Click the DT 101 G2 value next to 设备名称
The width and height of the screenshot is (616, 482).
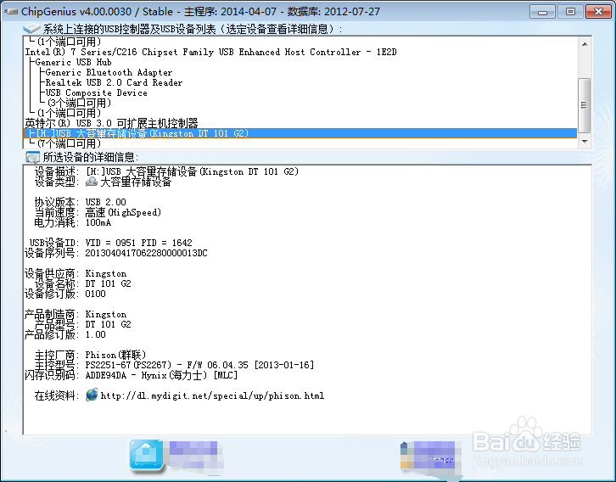coord(108,283)
